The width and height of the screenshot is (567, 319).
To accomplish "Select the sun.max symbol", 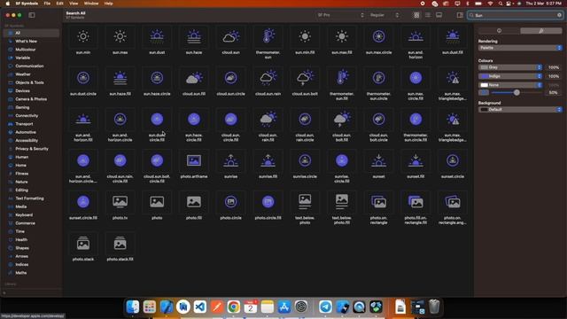I will (x=120, y=36).
